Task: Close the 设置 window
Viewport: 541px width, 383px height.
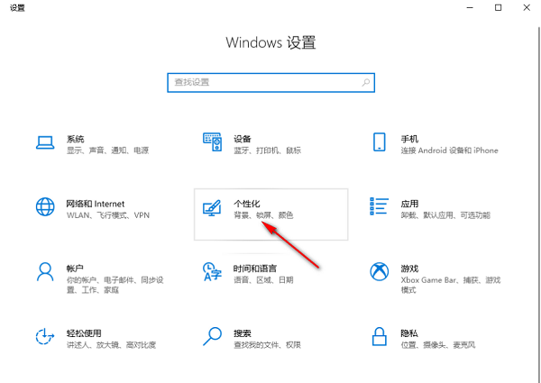Action: 526,8
